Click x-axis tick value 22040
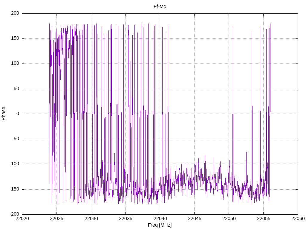Viewport: 306px width, 229px height. point(160,219)
